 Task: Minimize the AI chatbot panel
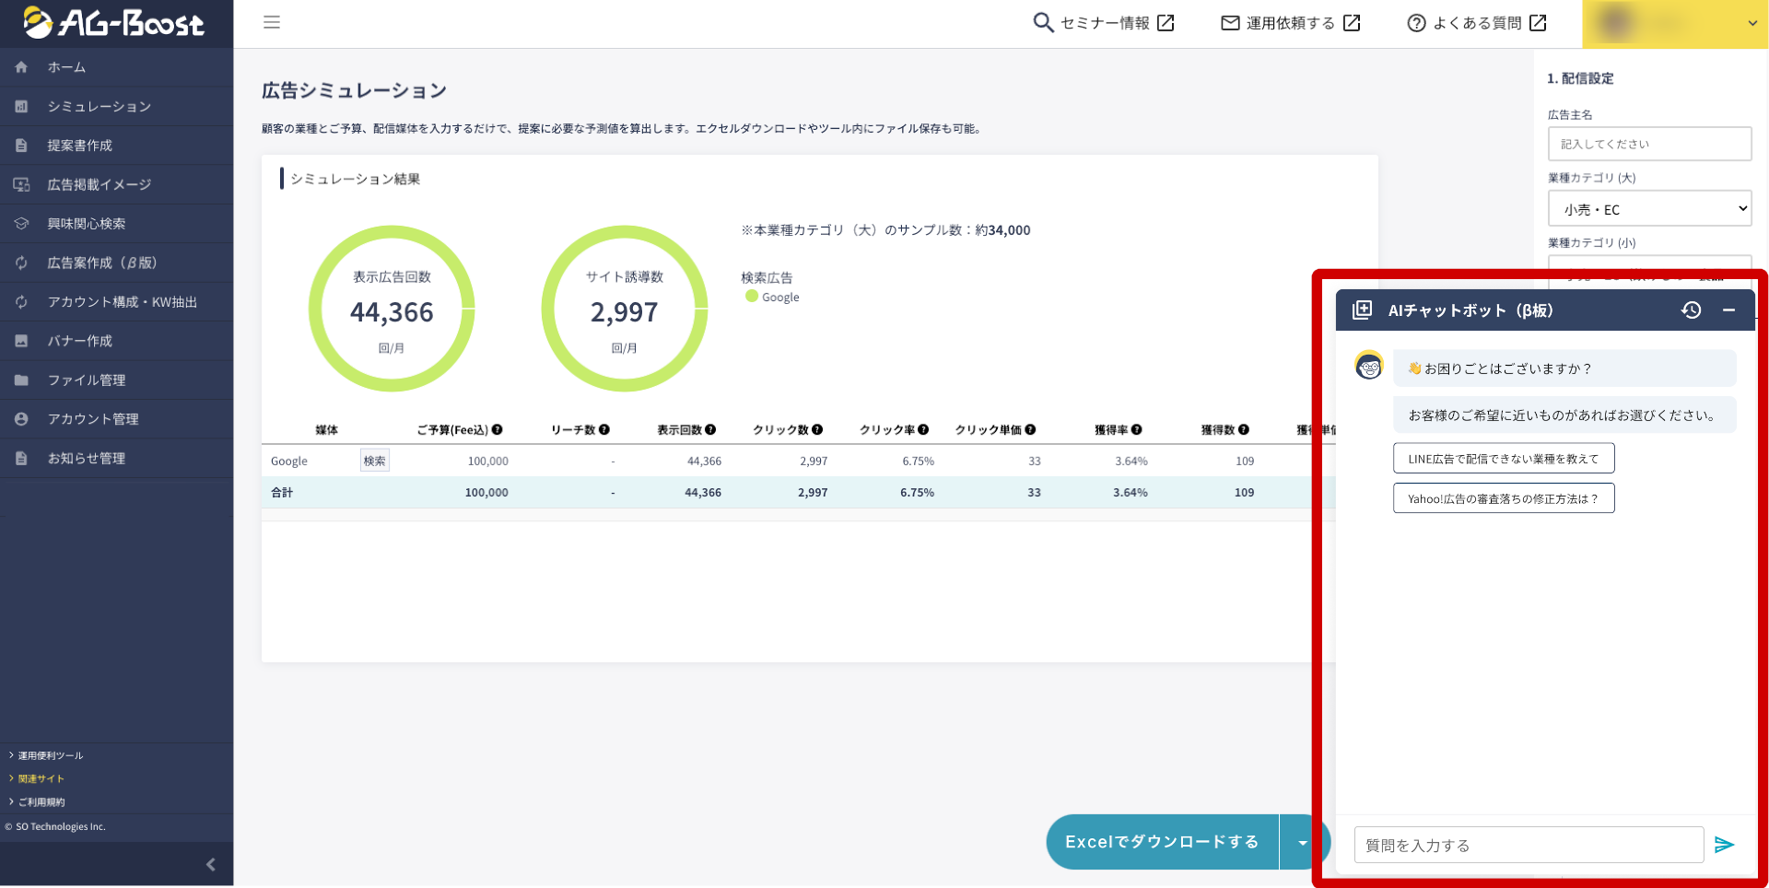point(1728,310)
